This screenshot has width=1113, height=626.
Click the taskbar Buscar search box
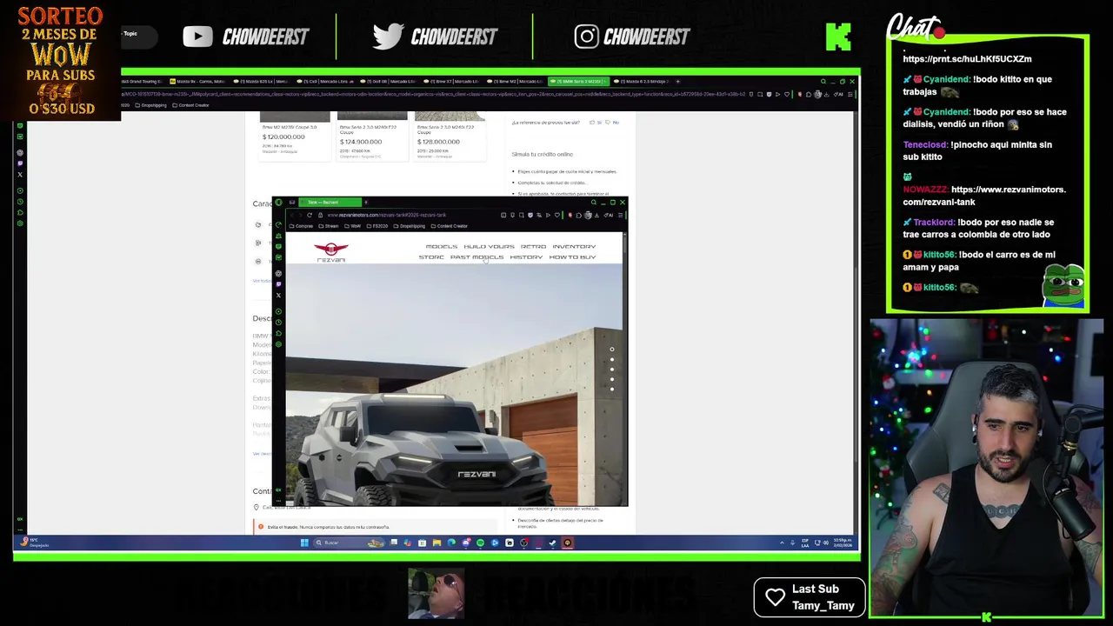pyautogui.click(x=349, y=543)
